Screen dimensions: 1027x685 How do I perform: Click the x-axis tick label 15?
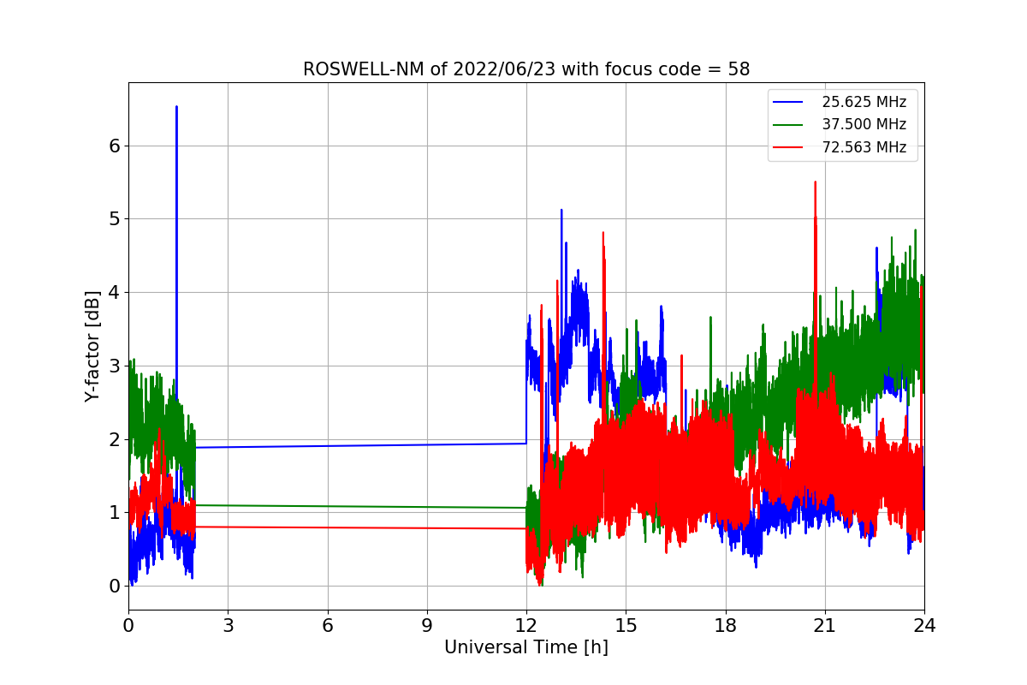click(626, 626)
